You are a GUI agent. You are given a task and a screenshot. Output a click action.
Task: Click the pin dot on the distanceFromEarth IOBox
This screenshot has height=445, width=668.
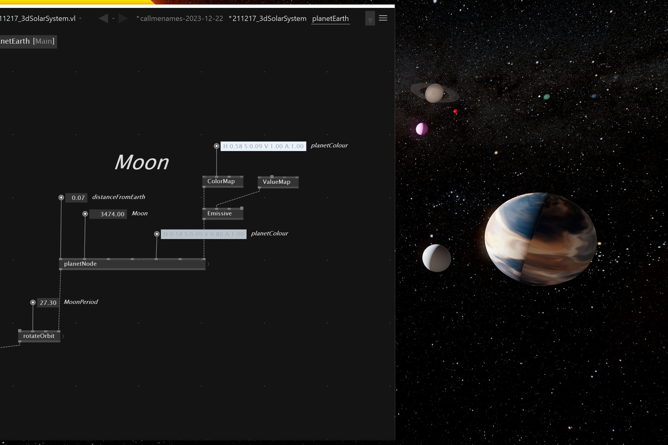coord(61,197)
